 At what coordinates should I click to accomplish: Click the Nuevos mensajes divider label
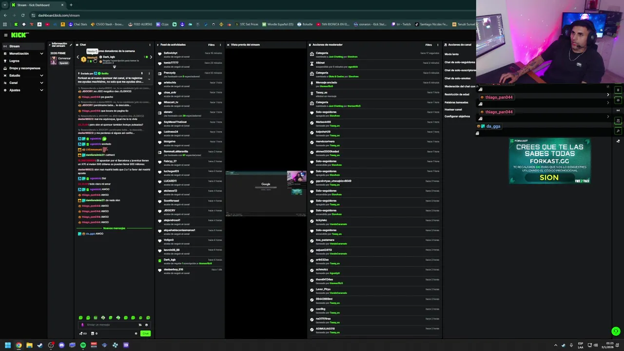114,228
